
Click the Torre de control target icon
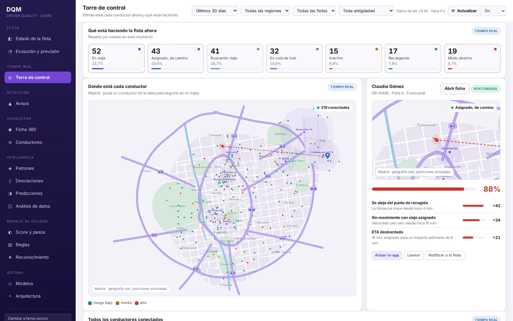tap(10, 78)
